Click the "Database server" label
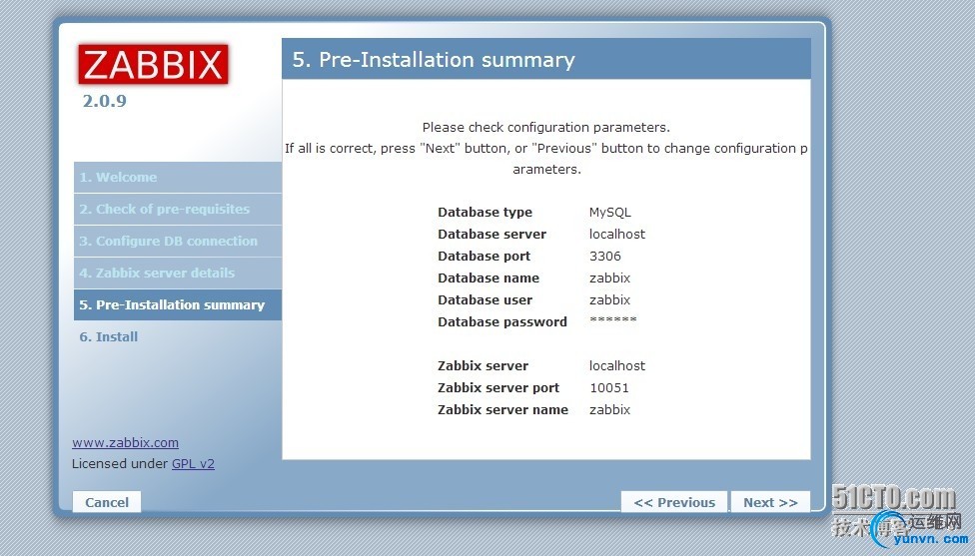The image size is (975, 556). coord(491,235)
